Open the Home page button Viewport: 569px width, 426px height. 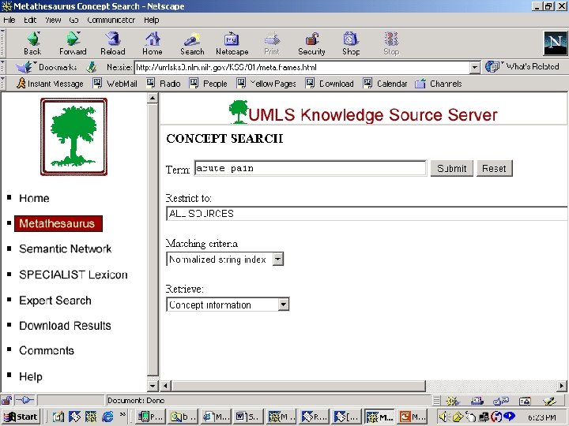coord(153,43)
